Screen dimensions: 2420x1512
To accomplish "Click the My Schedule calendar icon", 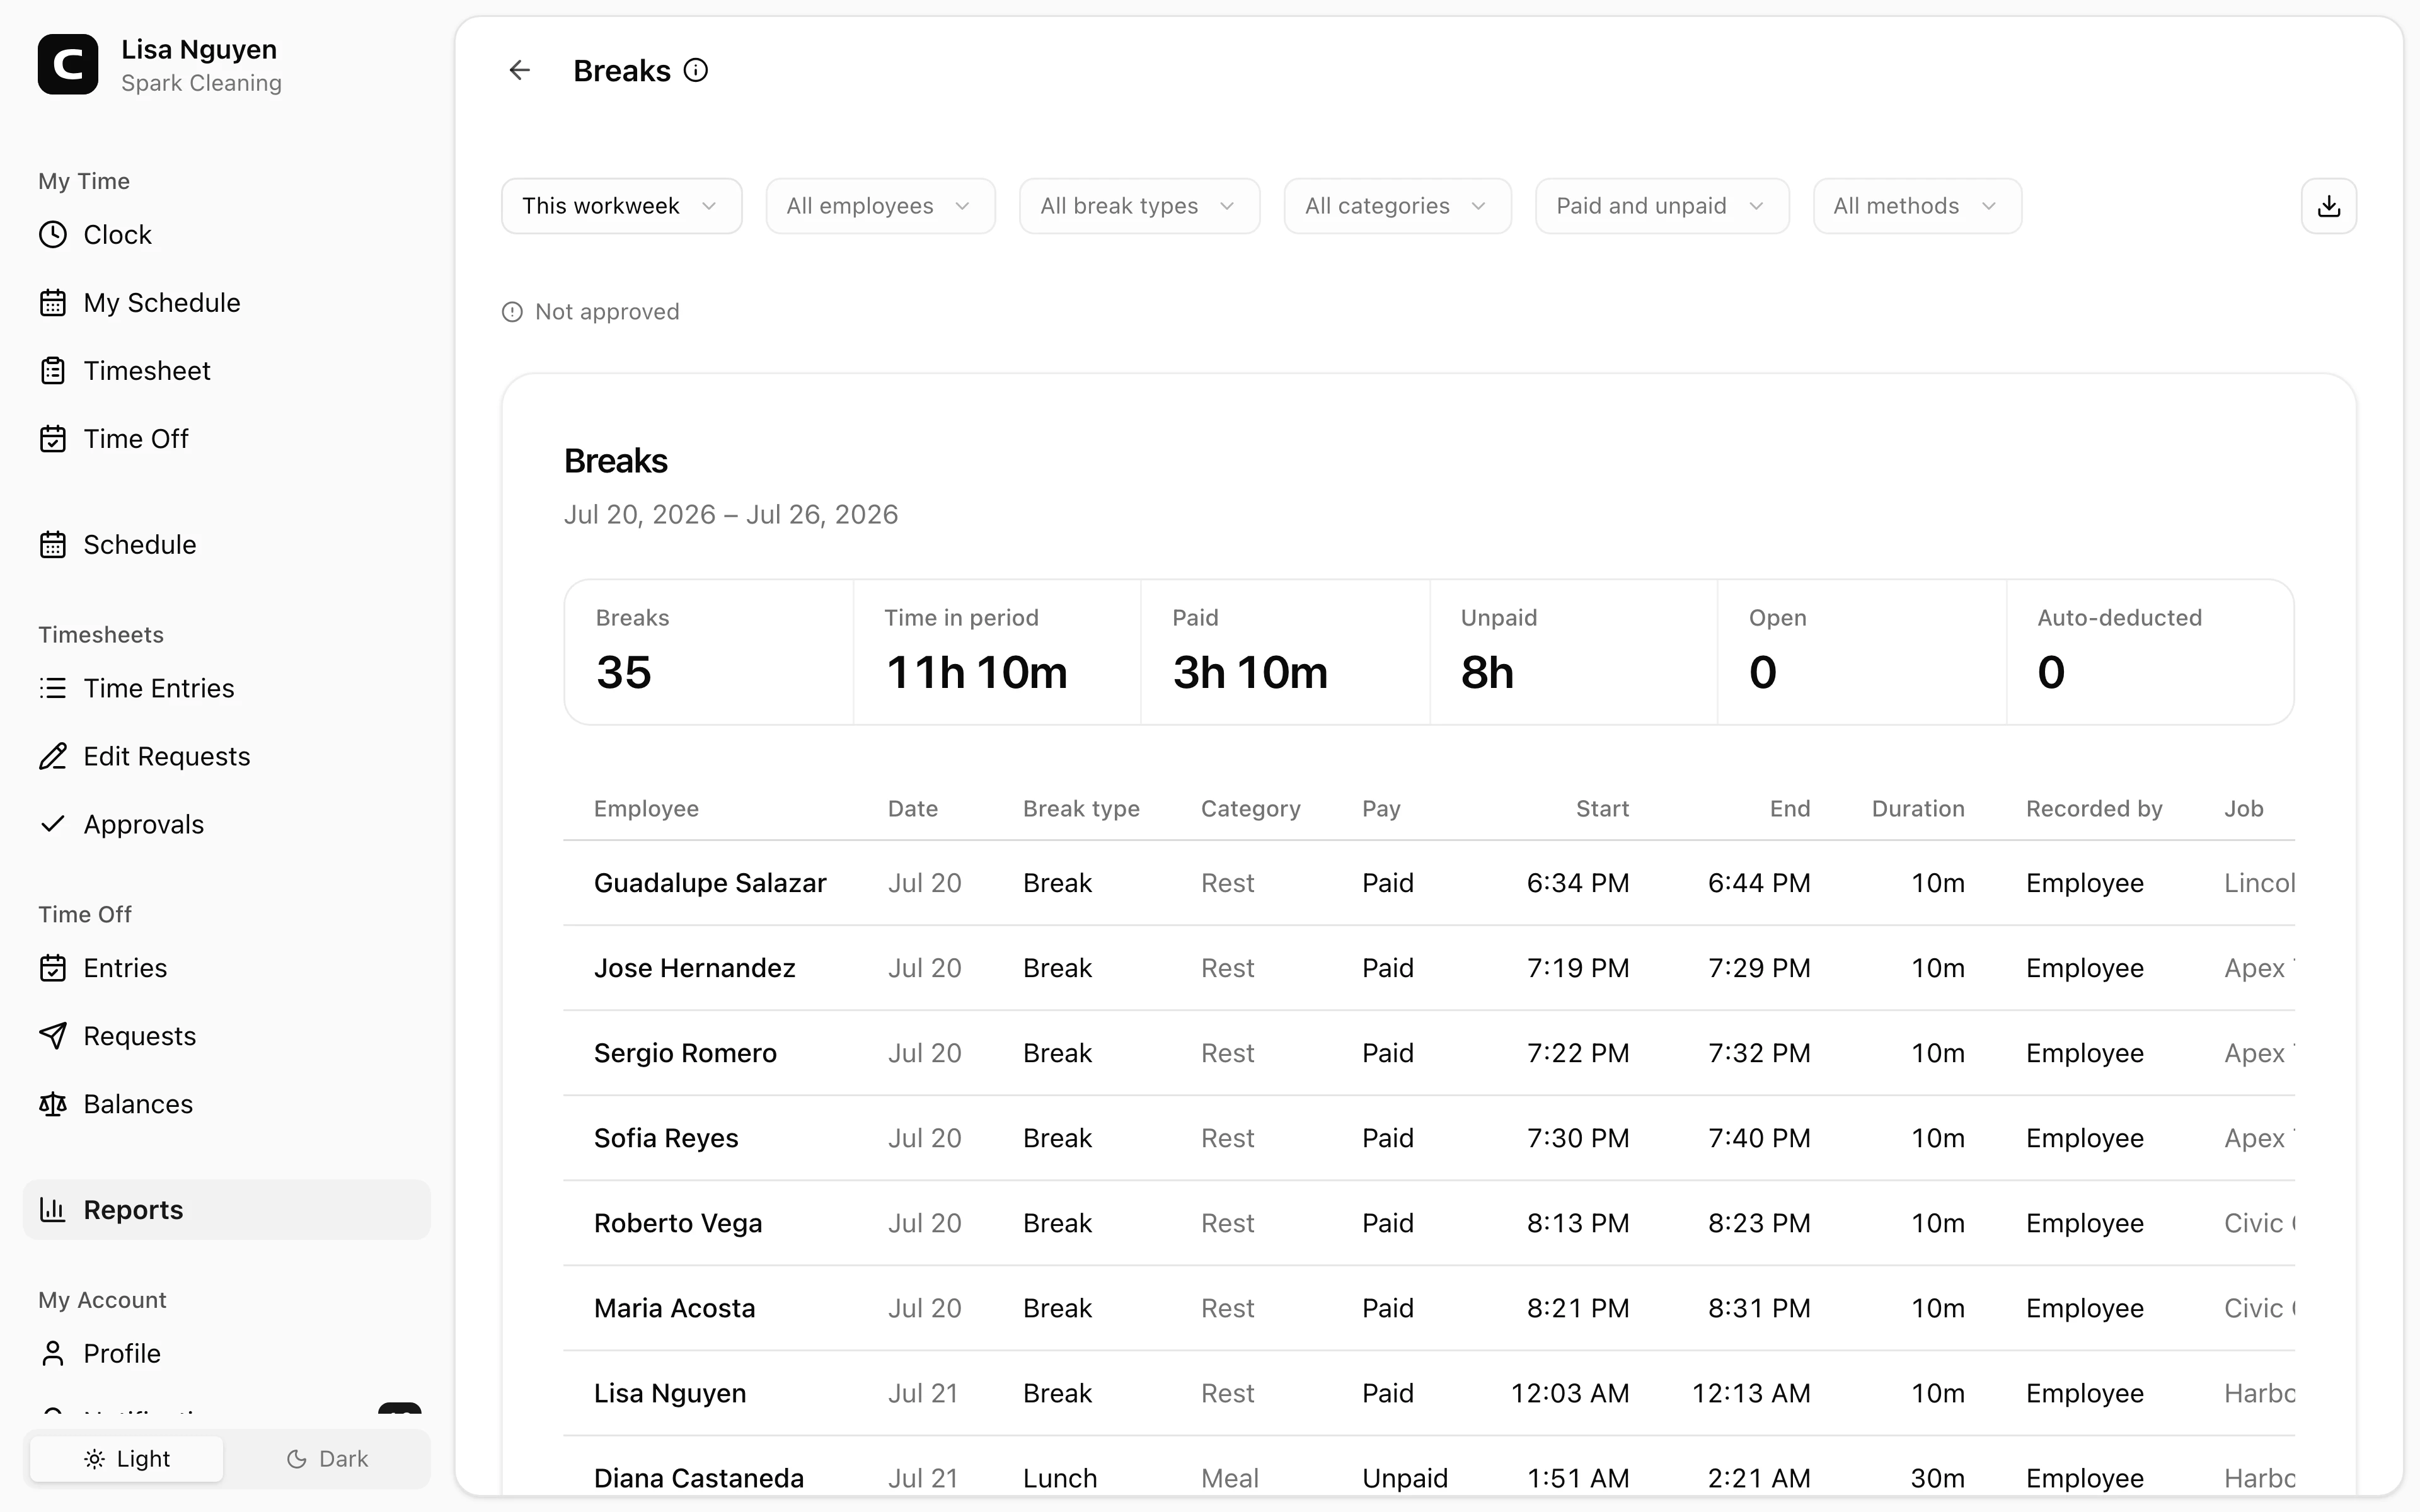I will pyautogui.click(x=53, y=303).
